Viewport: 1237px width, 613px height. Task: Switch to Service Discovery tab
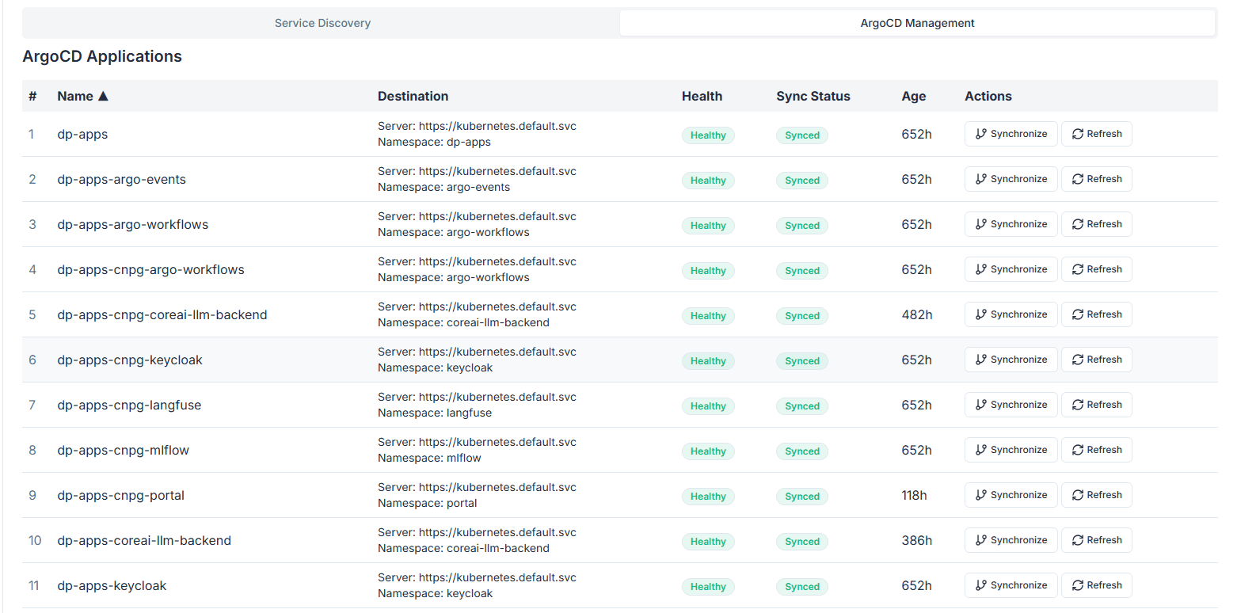pyautogui.click(x=322, y=23)
